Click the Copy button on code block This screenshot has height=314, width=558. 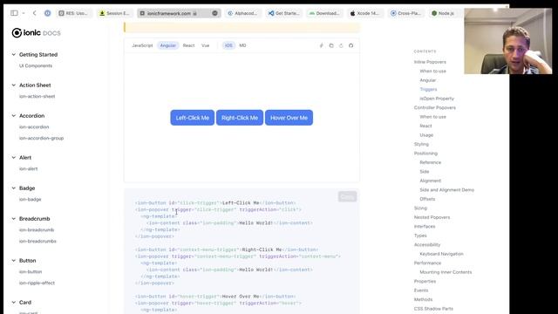tap(347, 196)
